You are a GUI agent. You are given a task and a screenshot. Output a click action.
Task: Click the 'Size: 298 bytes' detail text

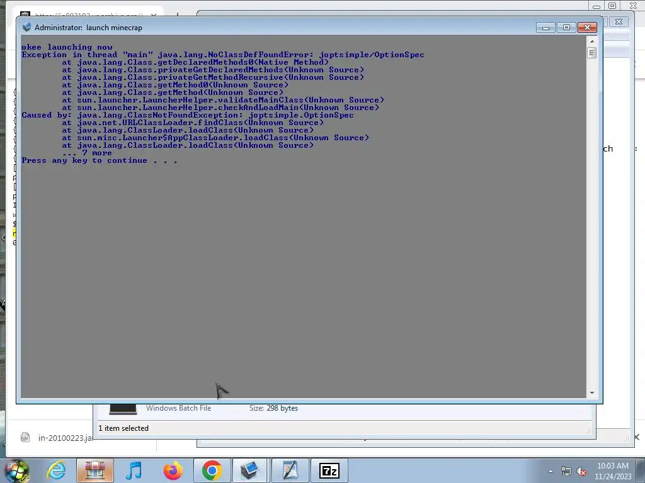tap(273, 408)
